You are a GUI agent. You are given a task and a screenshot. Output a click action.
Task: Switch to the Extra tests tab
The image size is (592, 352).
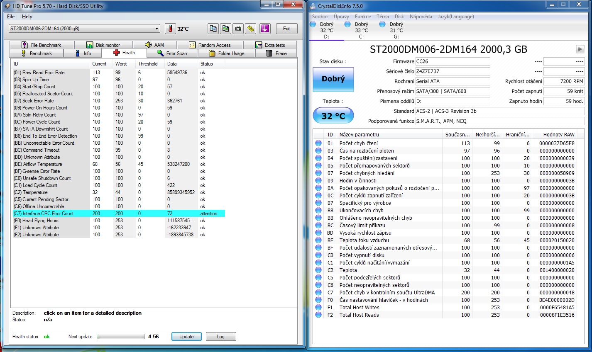[x=270, y=45]
